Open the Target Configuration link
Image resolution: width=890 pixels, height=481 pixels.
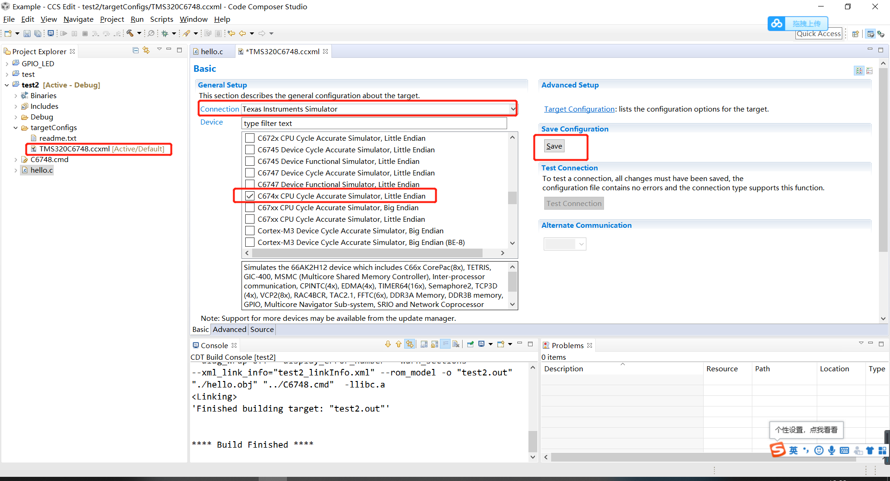pos(579,109)
